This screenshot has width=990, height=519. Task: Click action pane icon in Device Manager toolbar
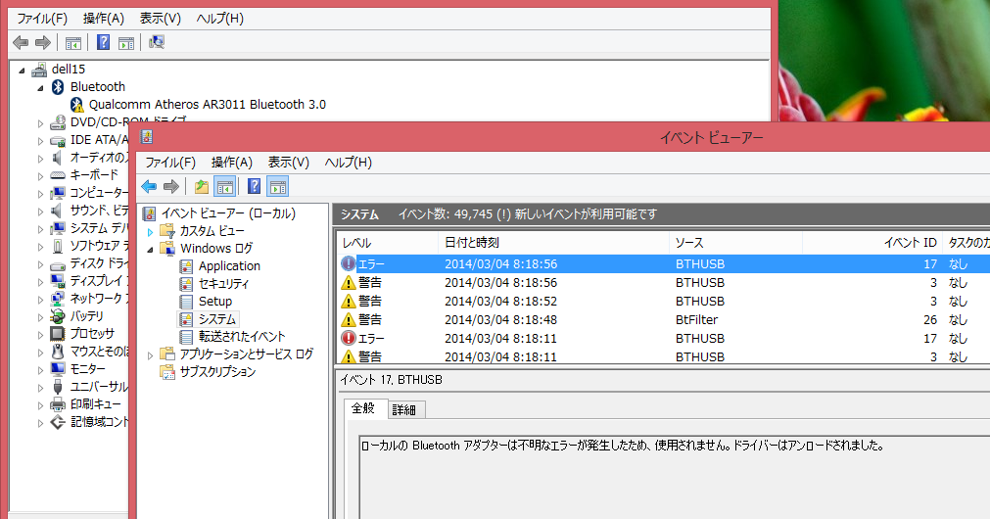click(126, 43)
